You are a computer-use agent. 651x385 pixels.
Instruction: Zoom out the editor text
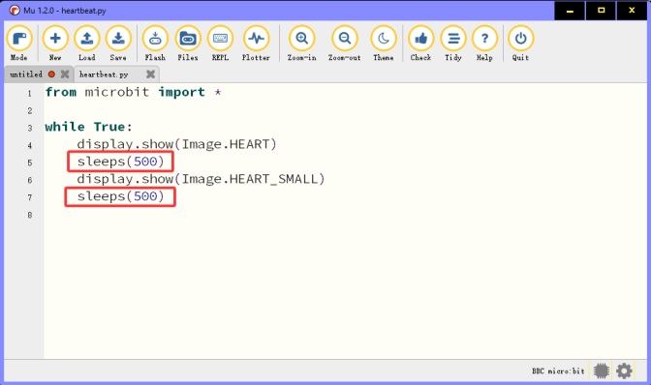[345, 44]
